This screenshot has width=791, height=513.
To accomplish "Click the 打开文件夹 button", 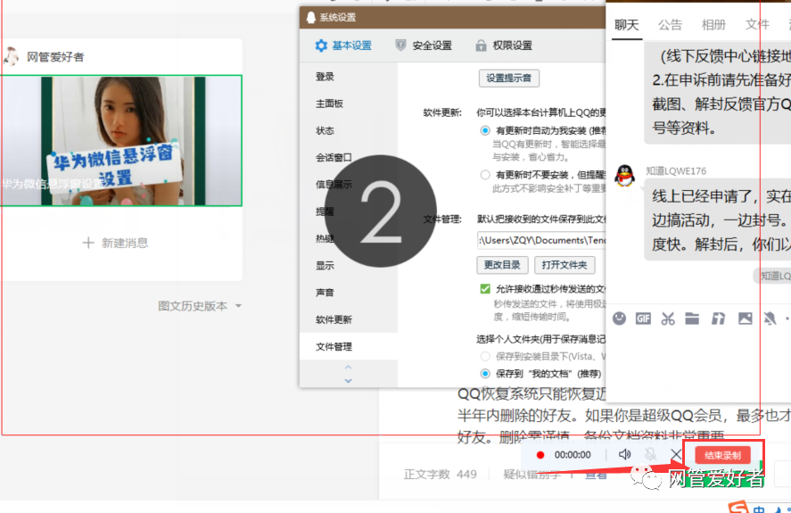I will pos(564,265).
